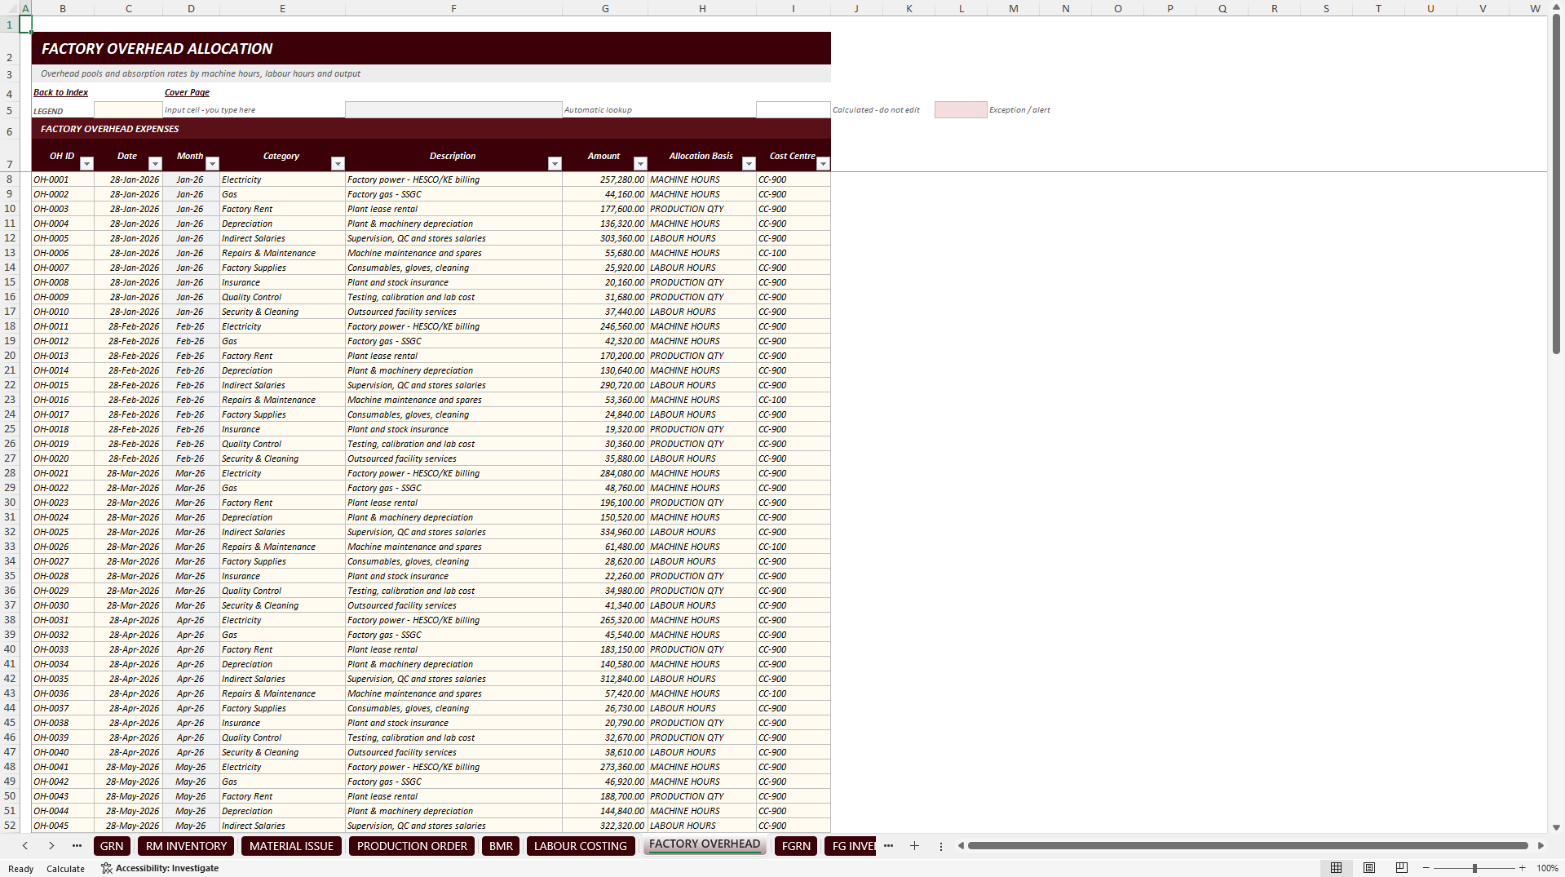Click the zoom slider handle
This screenshot has width=1565, height=877.
1474,868
